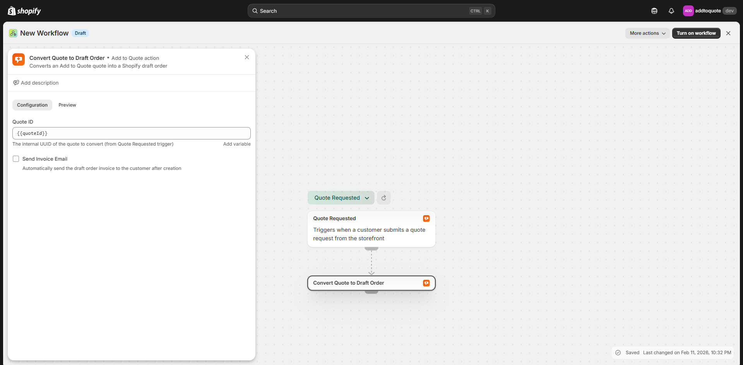The image size is (743, 365).
Task: Turn on the workflow
Action: point(696,33)
